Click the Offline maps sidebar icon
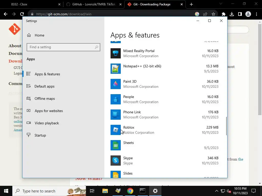 29,99
